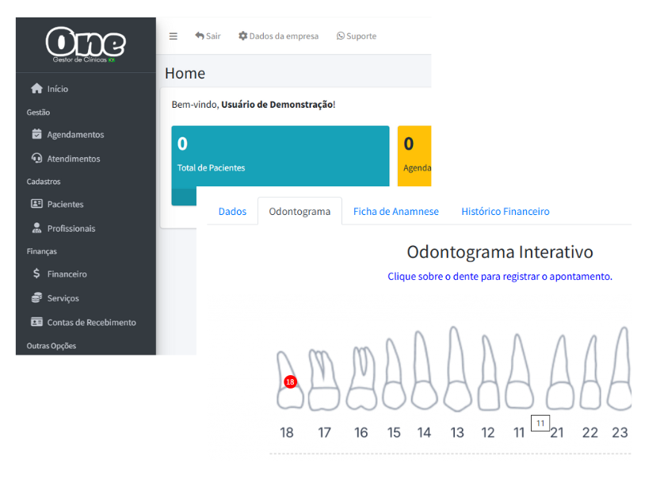Open Profissionais person icon in sidebar
The height and width of the screenshot is (487, 660).
click(x=36, y=228)
